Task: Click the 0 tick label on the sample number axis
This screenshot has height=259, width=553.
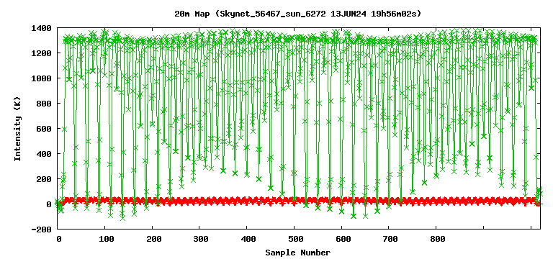Action: [58, 239]
